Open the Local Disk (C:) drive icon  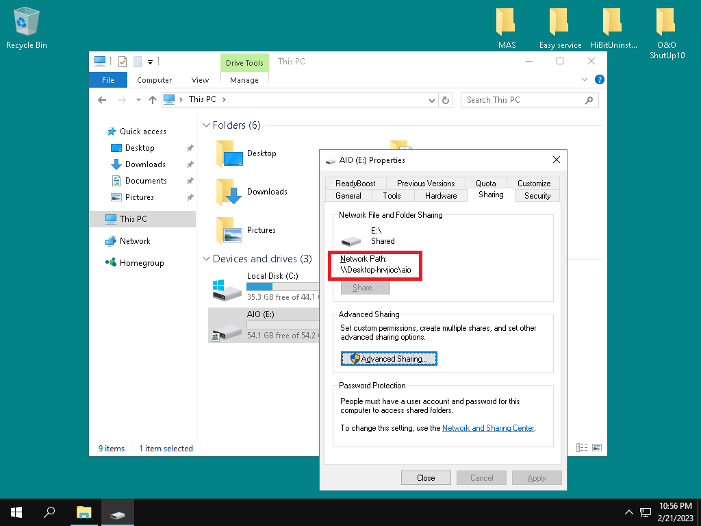[x=227, y=288]
